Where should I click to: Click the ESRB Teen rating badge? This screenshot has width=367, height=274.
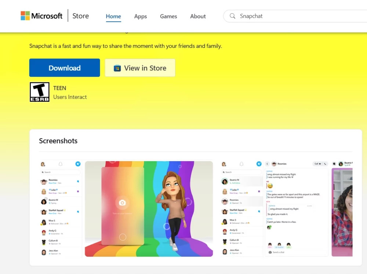pos(39,92)
